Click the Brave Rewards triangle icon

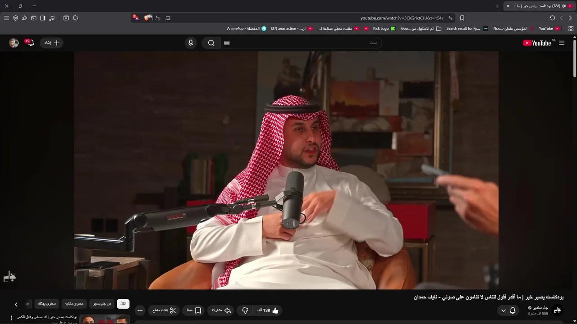(x=136, y=18)
